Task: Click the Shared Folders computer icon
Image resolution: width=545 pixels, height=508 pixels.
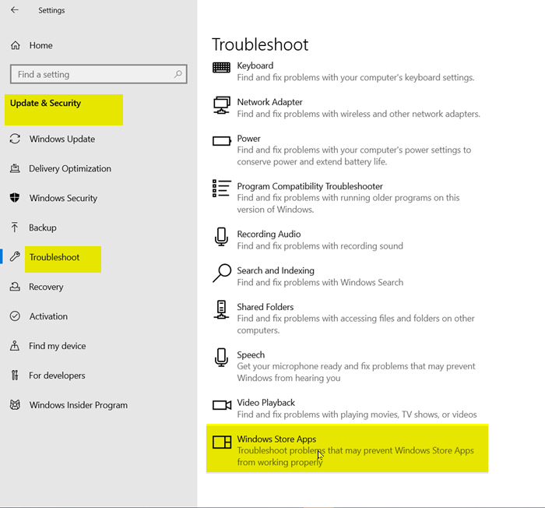Action: pyautogui.click(x=221, y=309)
